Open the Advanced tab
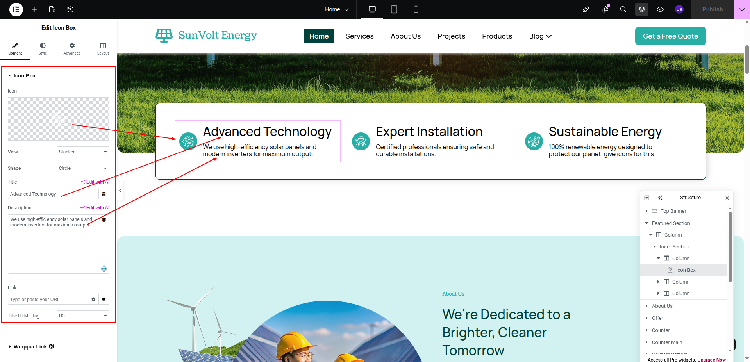The height and width of the screenshot is (362, 750). (x=72, y=49)
